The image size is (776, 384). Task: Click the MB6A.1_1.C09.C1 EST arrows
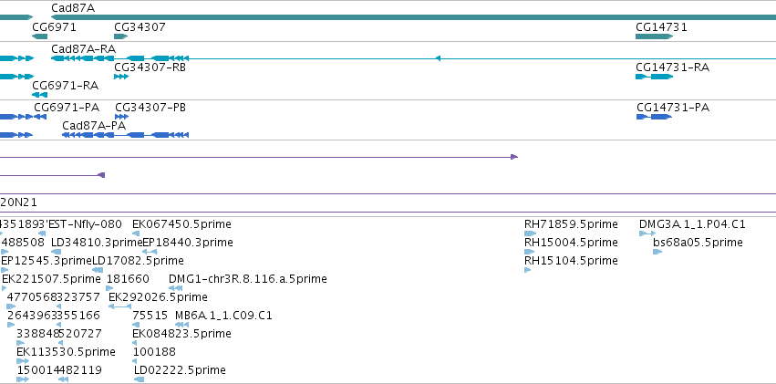tap(181, 325)
